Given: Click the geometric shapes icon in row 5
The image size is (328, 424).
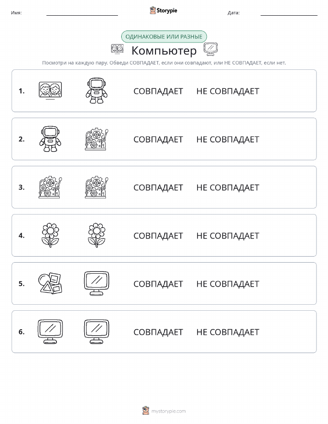Looking at the screenshot, I should point(50,283).
